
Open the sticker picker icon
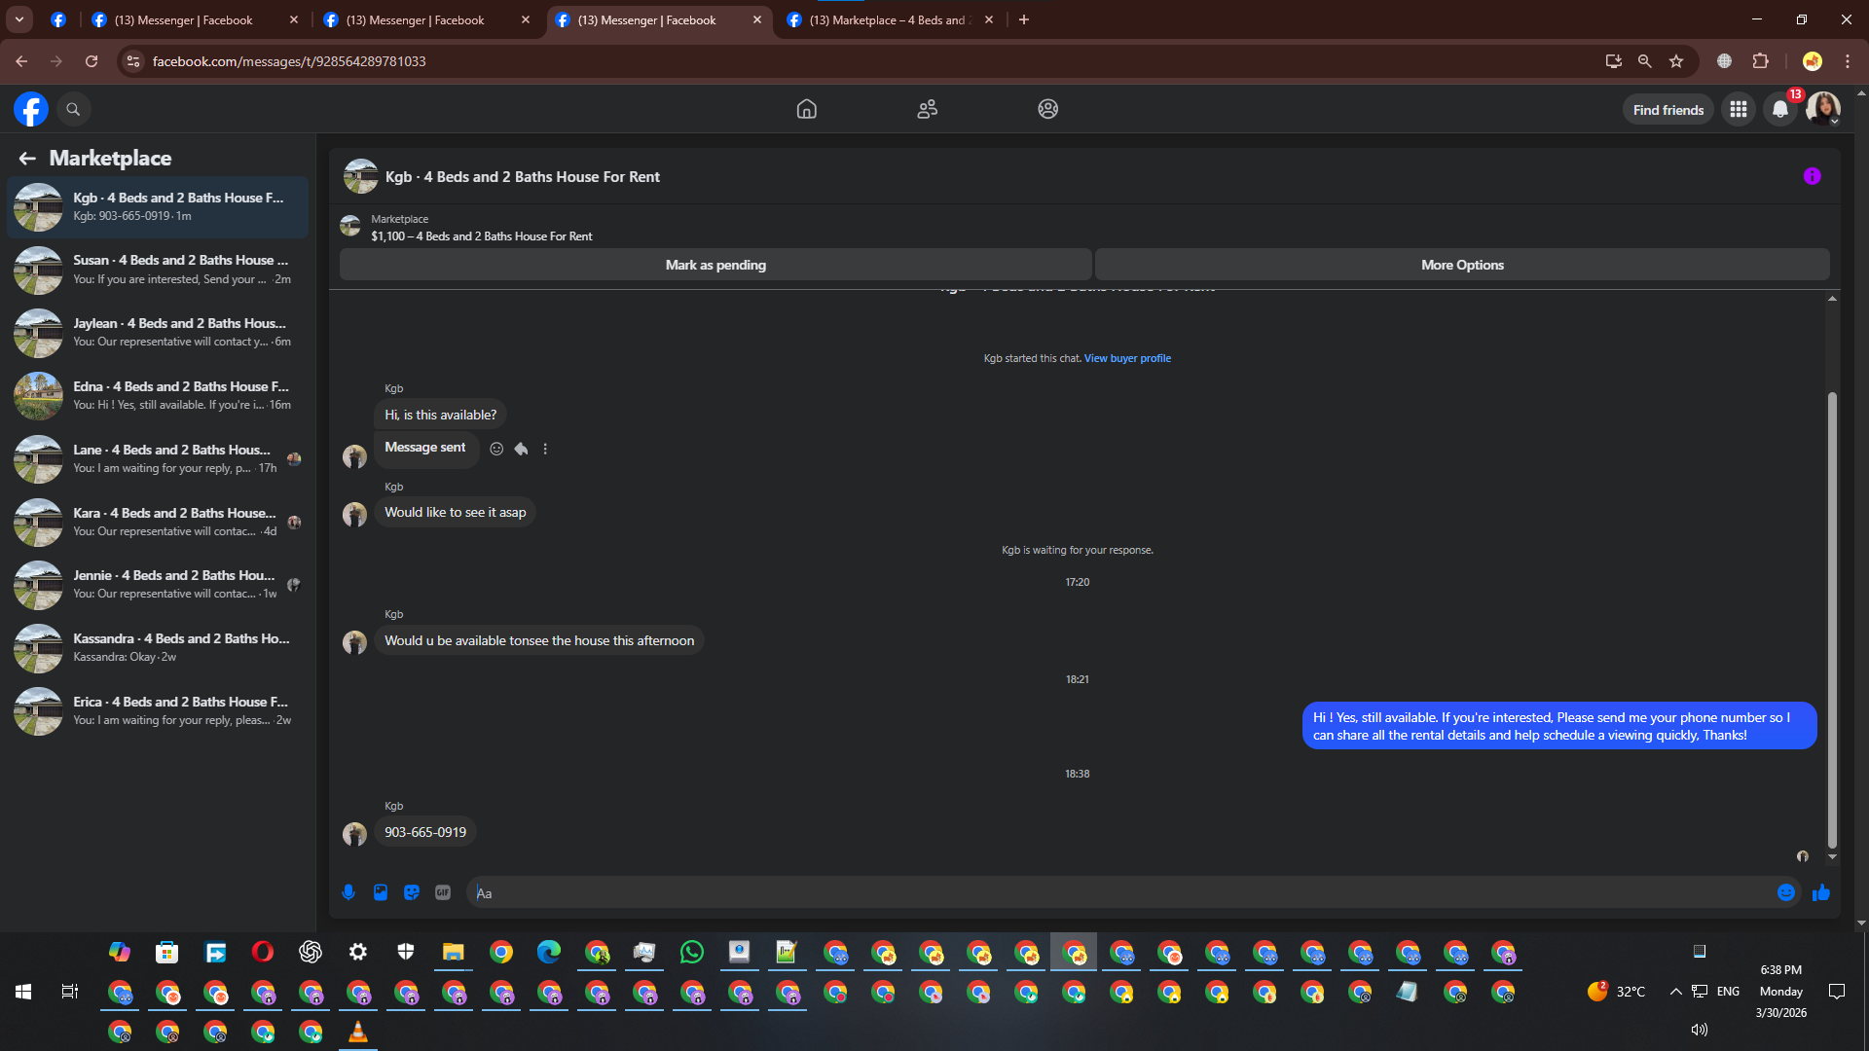[x=412, y=892]
